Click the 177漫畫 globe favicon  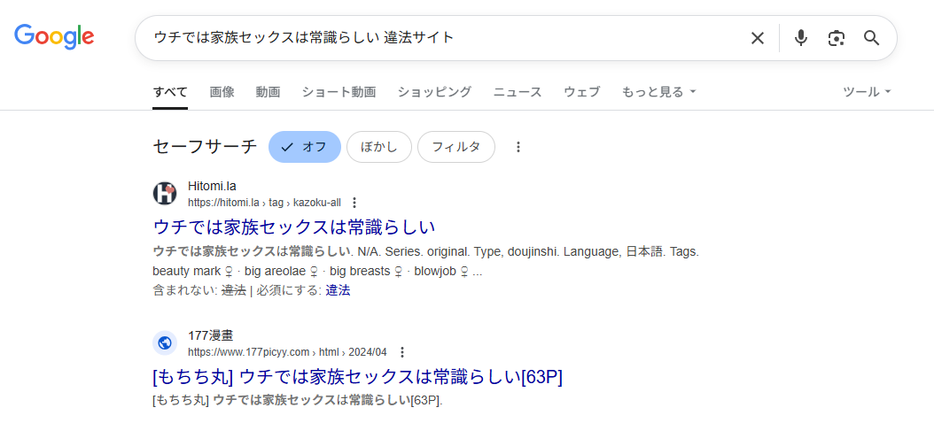coord(165,343)
